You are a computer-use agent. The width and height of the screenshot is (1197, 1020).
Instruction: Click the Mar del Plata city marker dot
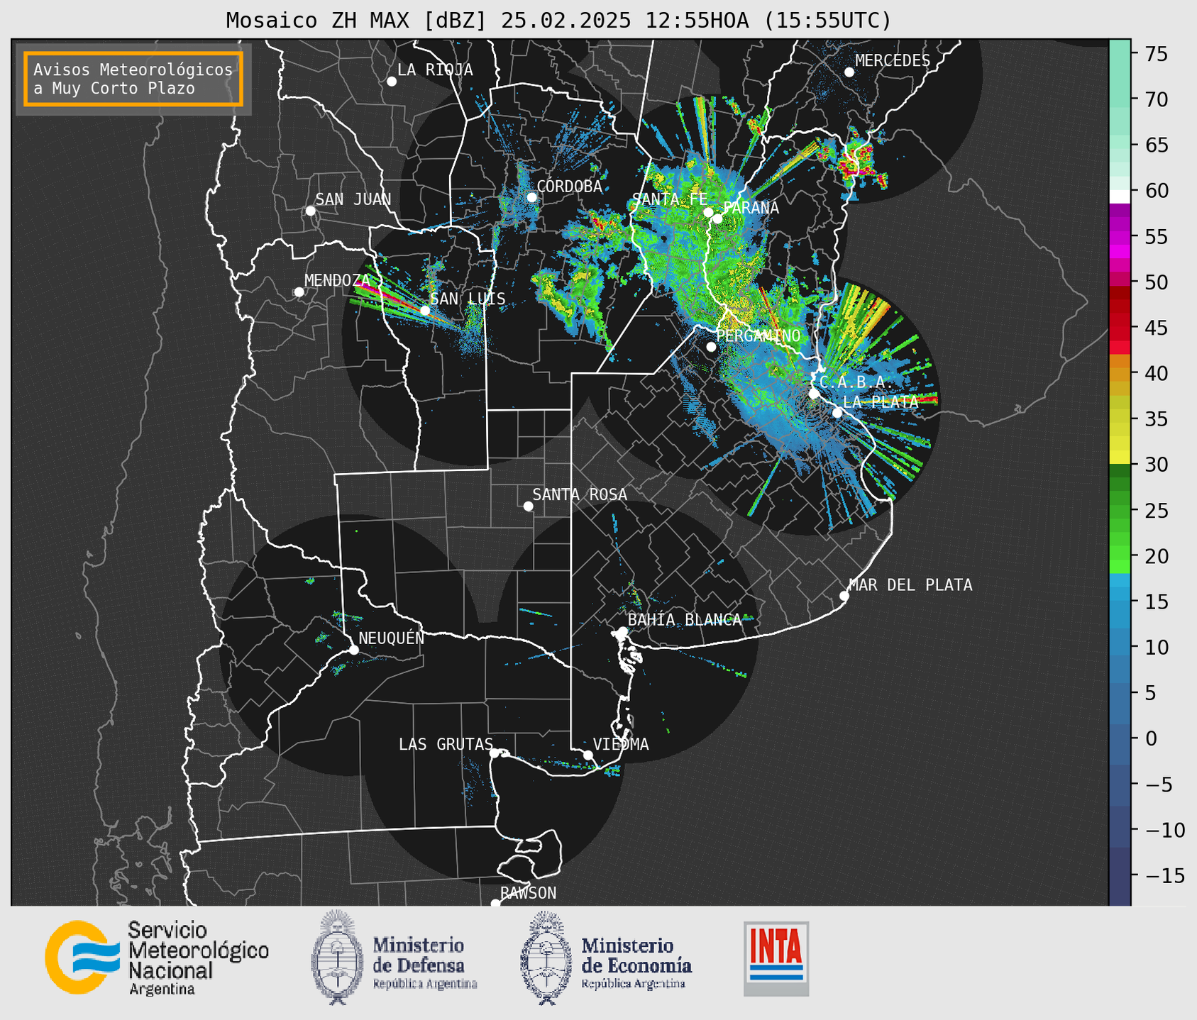coord(844,596)
